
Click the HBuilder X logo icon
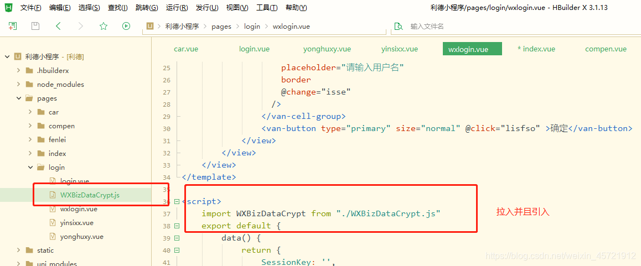point(10,8)
